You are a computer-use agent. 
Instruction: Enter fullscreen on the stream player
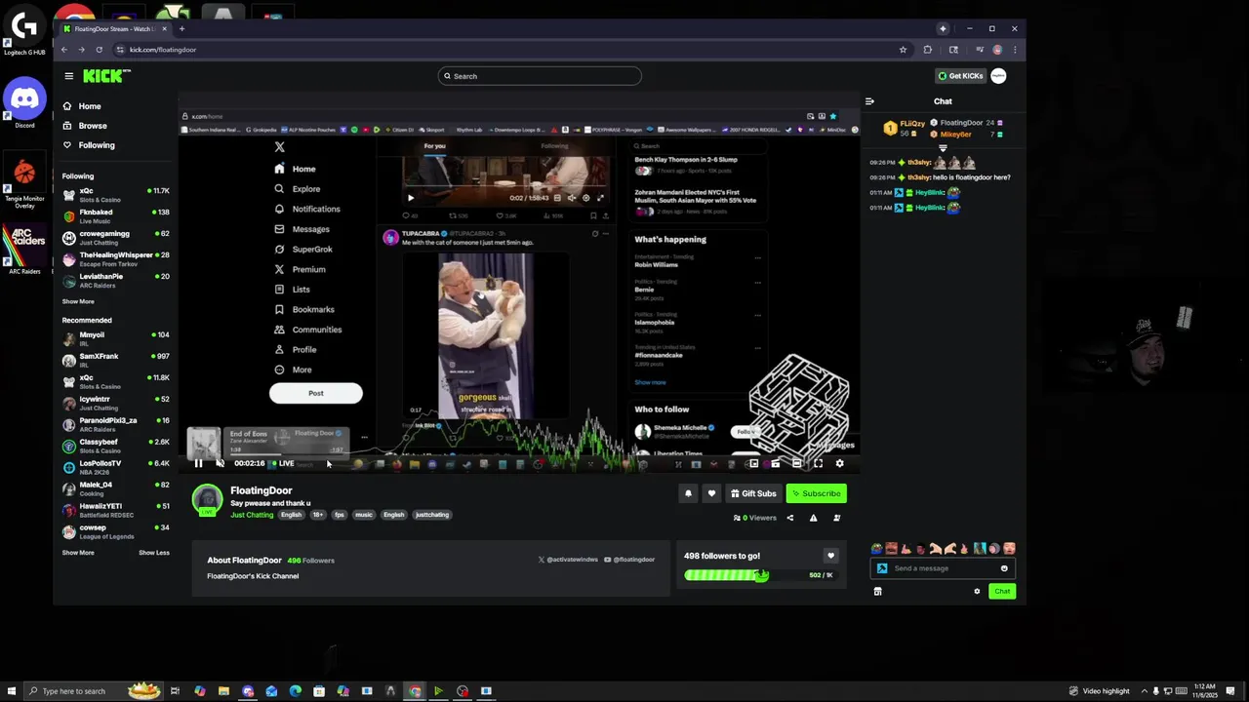click(818, 463)
